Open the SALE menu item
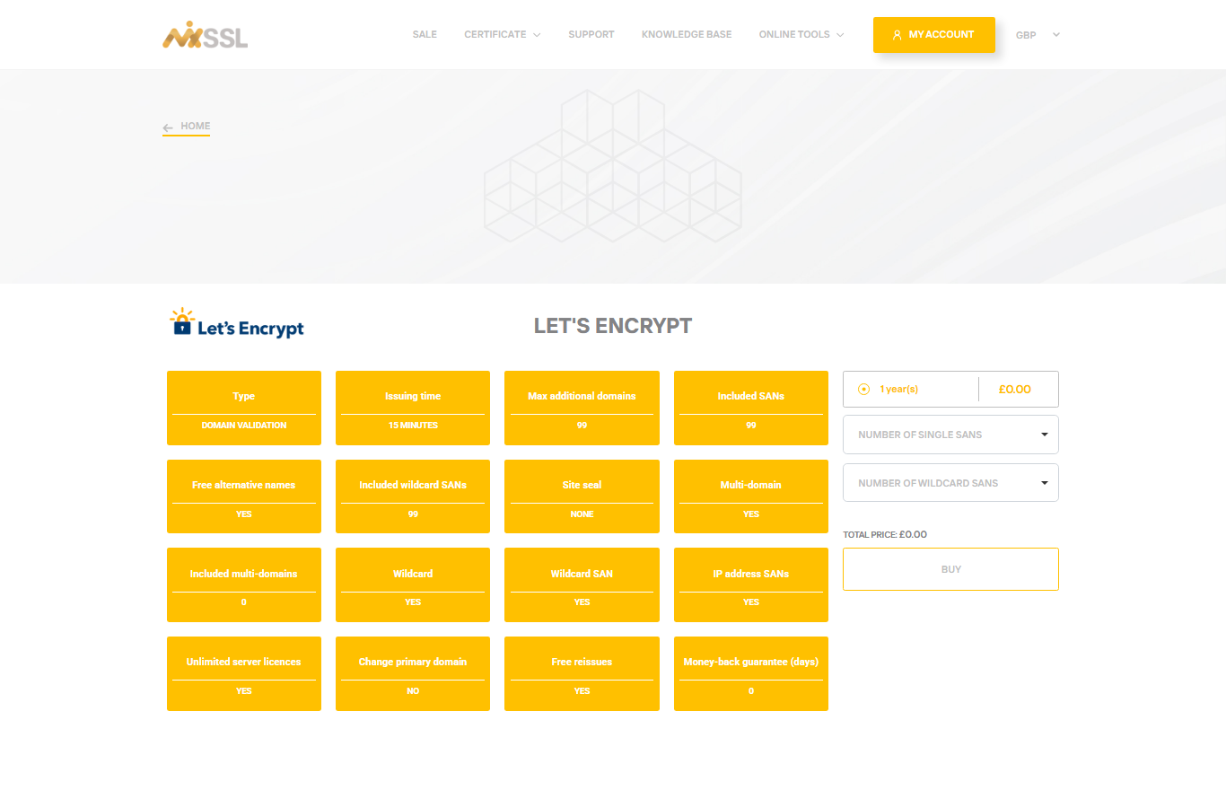The image size is (1226, 808). [x=425, y=34]
